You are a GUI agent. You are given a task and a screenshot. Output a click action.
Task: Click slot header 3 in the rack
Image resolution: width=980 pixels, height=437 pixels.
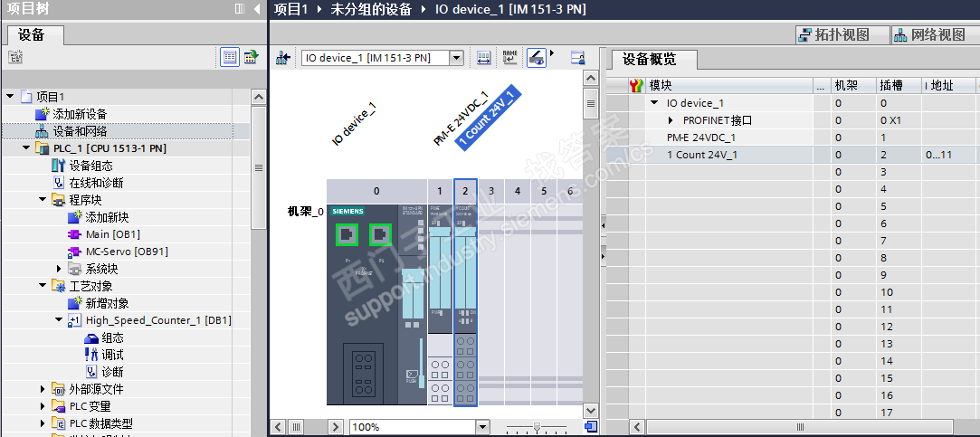pyautogui.click(x=491, y=191)
